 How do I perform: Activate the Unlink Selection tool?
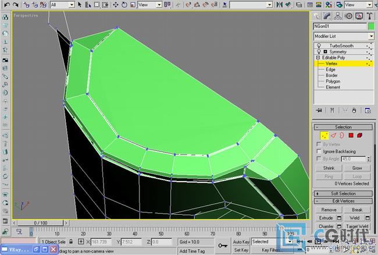tap(35, 5)
